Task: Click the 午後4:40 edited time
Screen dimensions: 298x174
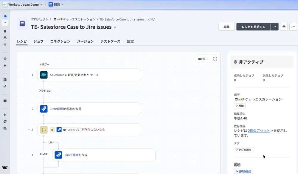Action: (x=240, y=118)
